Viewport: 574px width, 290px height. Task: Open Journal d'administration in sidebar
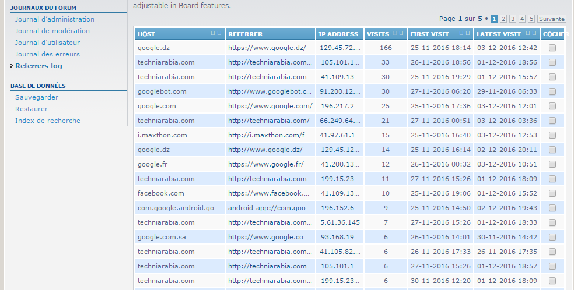click(55, 19)
